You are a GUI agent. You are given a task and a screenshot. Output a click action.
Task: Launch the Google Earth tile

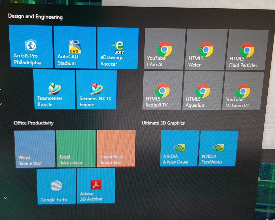56,186
